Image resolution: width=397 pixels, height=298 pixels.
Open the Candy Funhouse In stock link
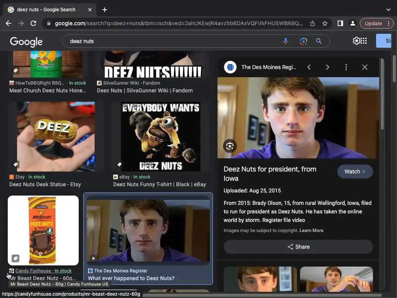pos(43,270)
